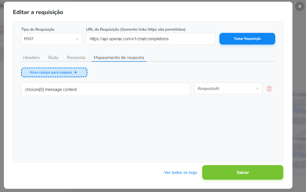The height and width of the screenshot is (192, 306).
Task: Open the .RespostaAI variable dropdown
Action: click(228, 89)
